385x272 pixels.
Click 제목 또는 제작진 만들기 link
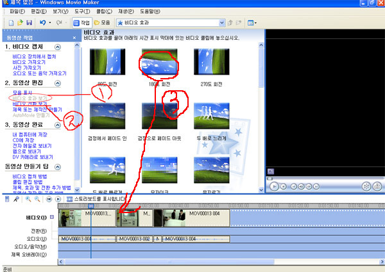[x=37, y=109]
